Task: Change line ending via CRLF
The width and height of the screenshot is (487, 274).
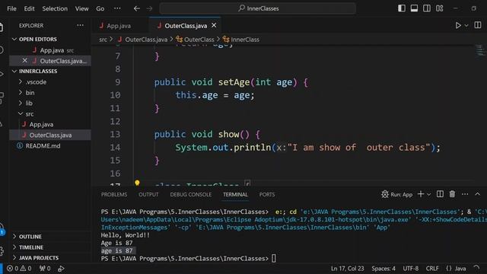Action: pos(432,269)
